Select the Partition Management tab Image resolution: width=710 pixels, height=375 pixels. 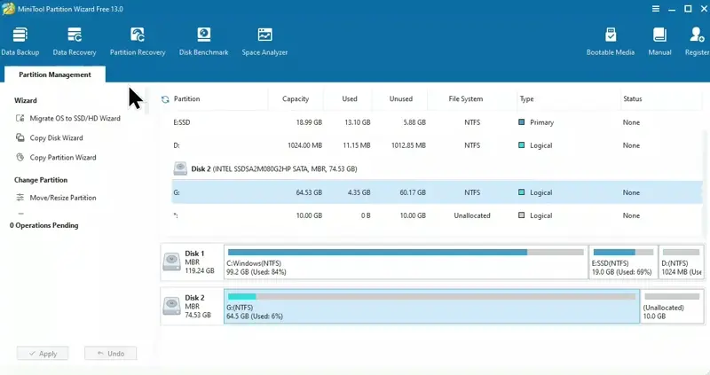tap(55, 74)
